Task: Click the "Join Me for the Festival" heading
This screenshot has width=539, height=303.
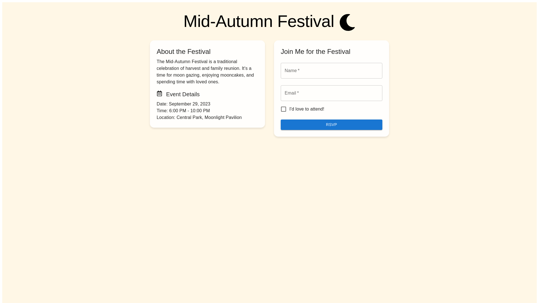Action: pos(315,52)
